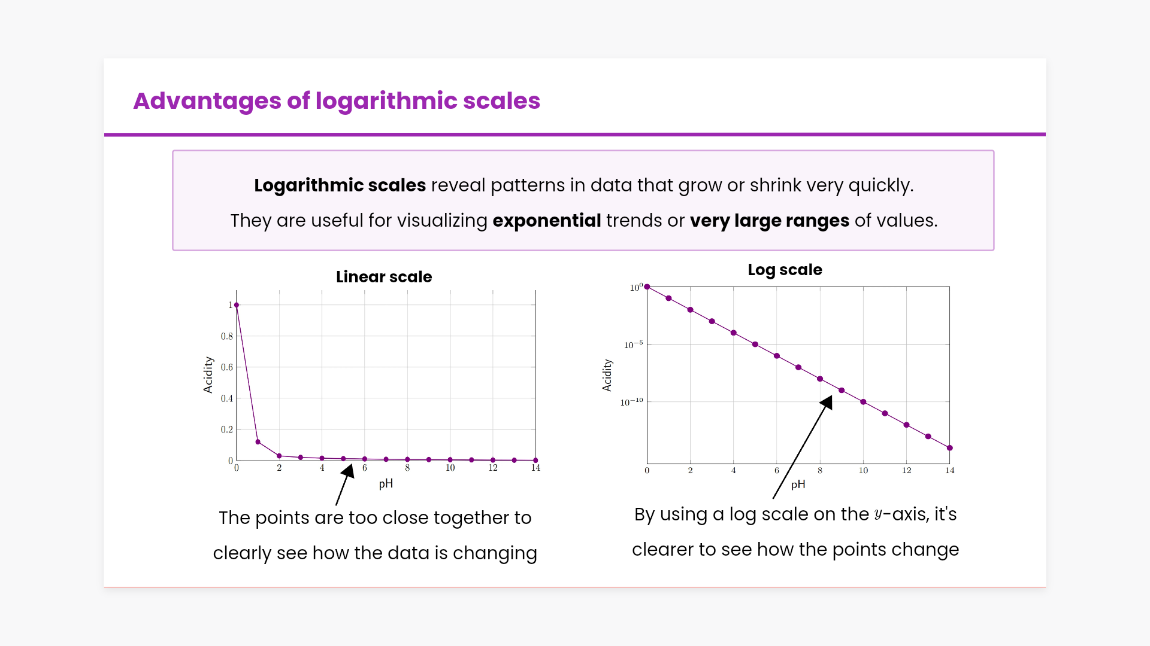Click the bold 'Logarithmic scales' text
The image size is (1150, 646).
[340, 185]
